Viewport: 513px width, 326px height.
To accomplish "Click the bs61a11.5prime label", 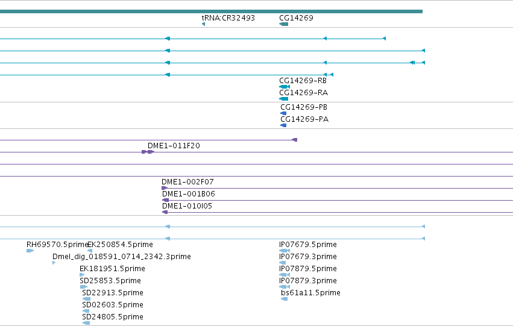I will pyautogui.click(x=310, y=293).
